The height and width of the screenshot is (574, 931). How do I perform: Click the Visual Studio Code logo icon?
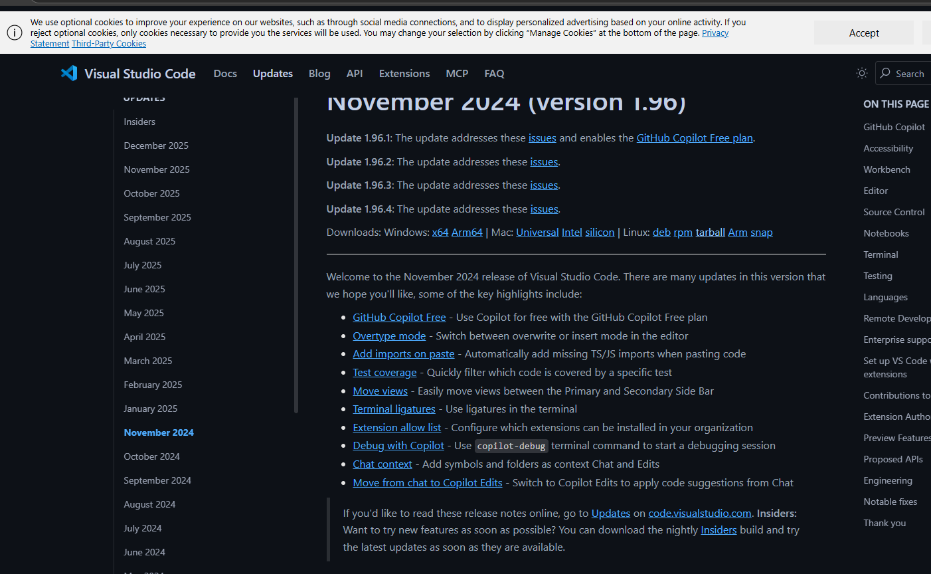point(69,73)
